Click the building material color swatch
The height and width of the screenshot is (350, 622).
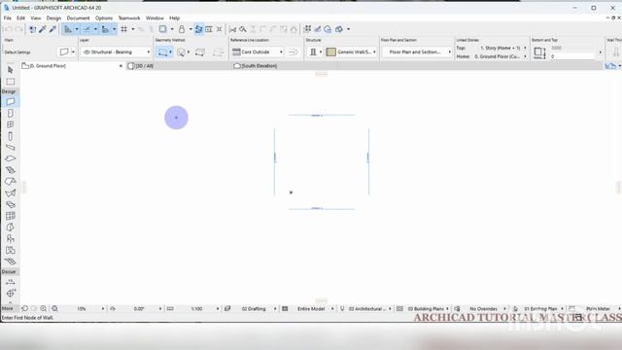(330, 52)
